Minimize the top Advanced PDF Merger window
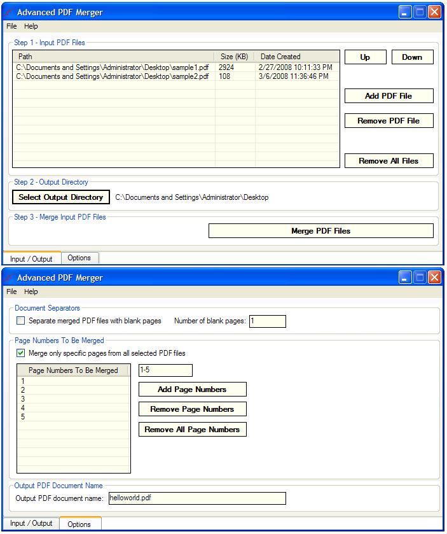The width and height of the screenshot is (447, 534). (x=405, y=12)
